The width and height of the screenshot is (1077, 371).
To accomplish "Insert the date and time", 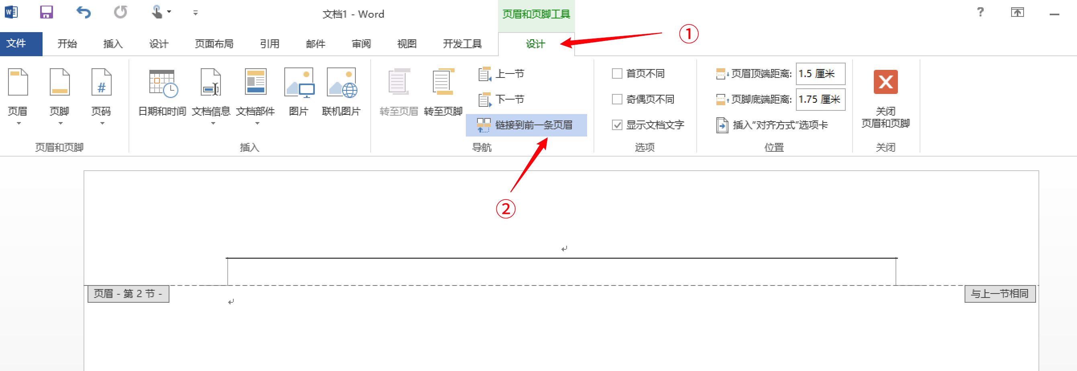I will [x=162, y=96].
